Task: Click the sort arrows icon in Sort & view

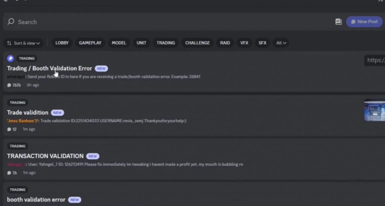Action: 9,43
